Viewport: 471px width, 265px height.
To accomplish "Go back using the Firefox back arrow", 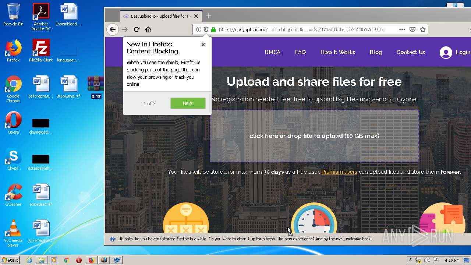I will (113, 29).
